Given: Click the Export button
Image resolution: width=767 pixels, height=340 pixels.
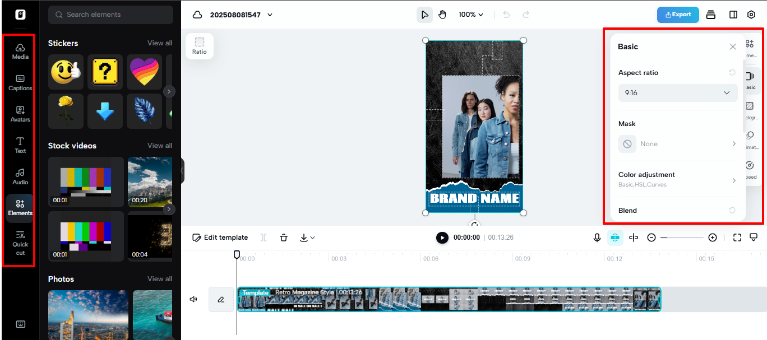Looking at the screenshot, I should tap(678, 15).
